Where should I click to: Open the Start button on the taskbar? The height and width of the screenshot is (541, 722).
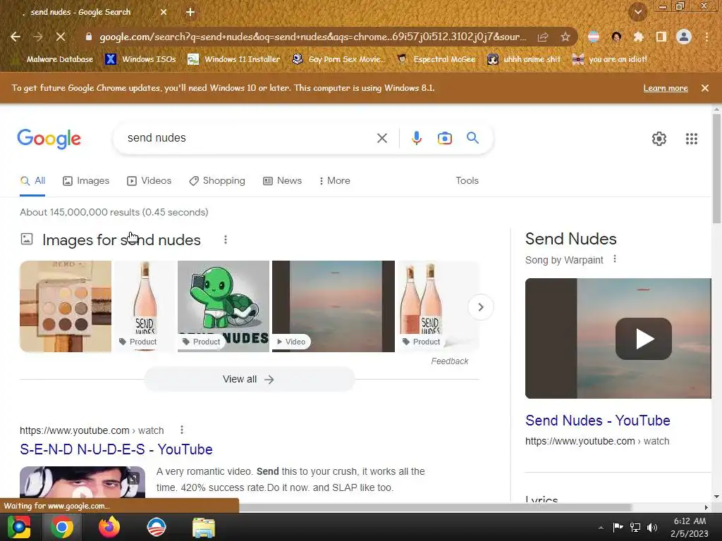click(x=18, y=527)
